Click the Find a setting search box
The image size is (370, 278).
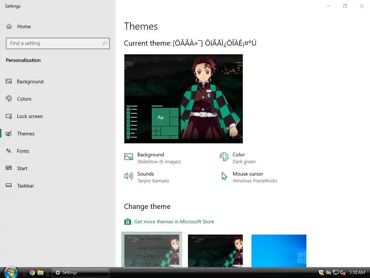click(58, 43)
